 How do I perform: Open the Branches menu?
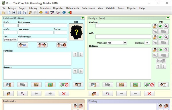click(45, 8)
